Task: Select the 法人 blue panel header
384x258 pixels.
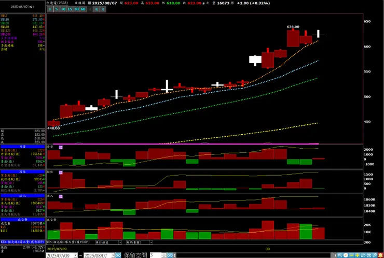Action: coord(22,196)
